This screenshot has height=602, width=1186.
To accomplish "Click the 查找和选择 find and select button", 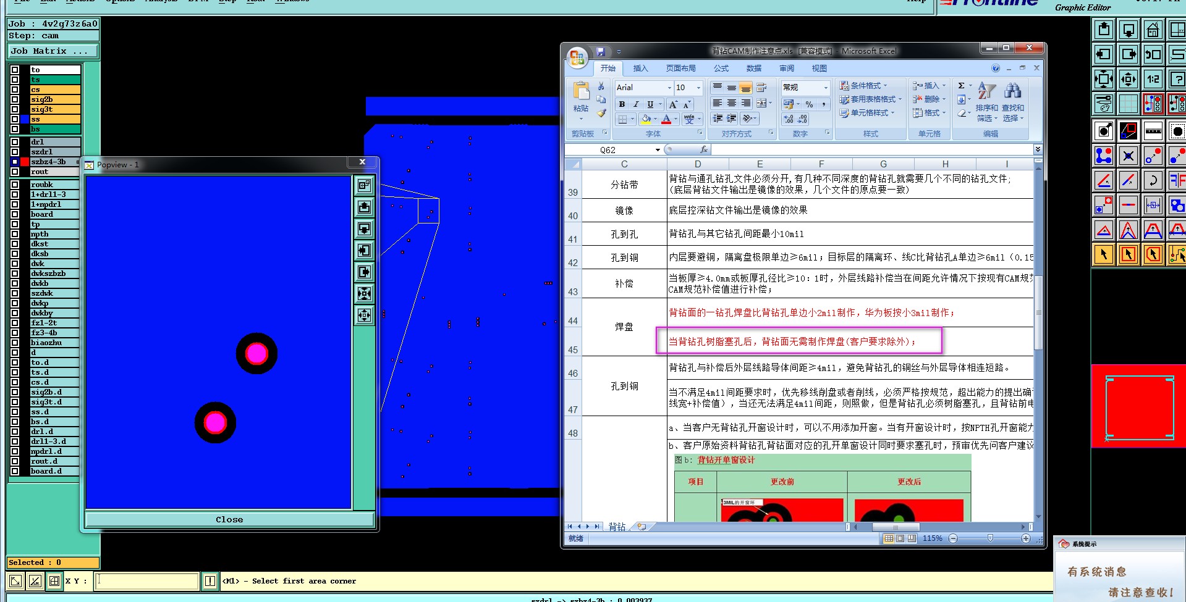I will pos(1012,102).
